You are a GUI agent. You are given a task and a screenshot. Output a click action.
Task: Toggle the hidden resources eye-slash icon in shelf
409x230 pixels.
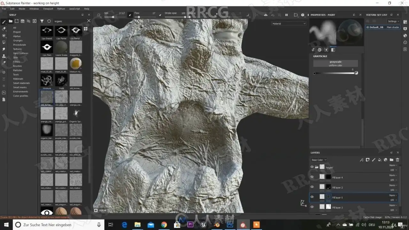click(x=28, y=21)
